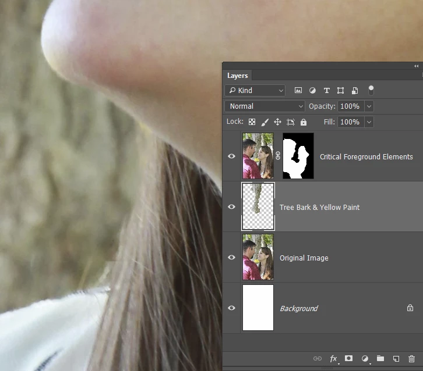Lock artboard nesting icon
Screen dimensions: 423x371
[x=291, y=122]
